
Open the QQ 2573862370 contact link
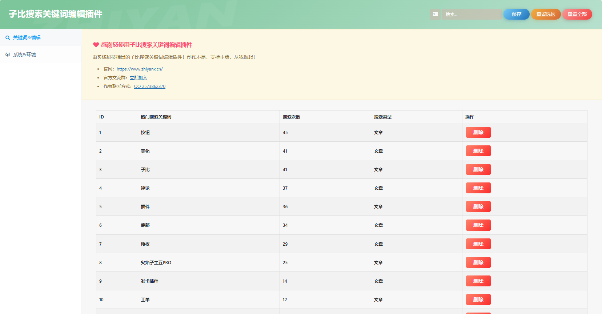pos(149,86)
